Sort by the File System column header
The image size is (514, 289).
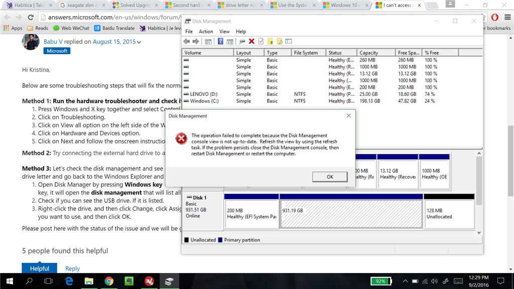[309, 53]
